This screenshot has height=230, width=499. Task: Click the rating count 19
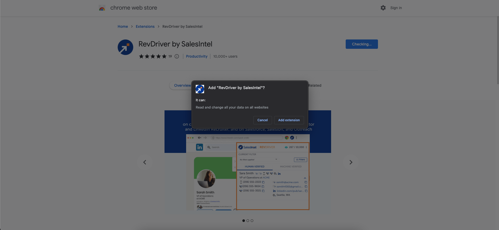(x=170, y=56)
